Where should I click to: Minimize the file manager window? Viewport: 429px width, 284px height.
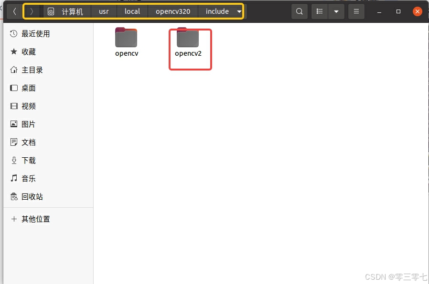click(x=379, y=12)
